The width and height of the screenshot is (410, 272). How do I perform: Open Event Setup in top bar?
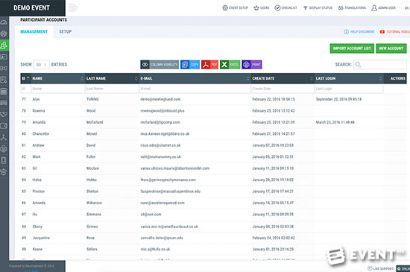[235, 8]
